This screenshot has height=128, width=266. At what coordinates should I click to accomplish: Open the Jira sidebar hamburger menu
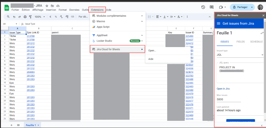pyautogui.click(x=219, y=24)
